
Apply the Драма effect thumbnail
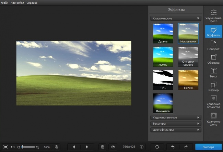pyautogui.click(x=163, y=34)
